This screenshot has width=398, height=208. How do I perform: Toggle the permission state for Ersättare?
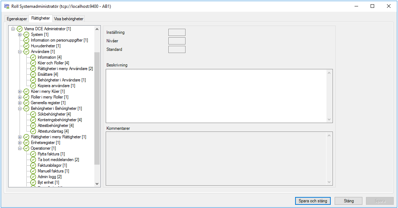point(32,74)
